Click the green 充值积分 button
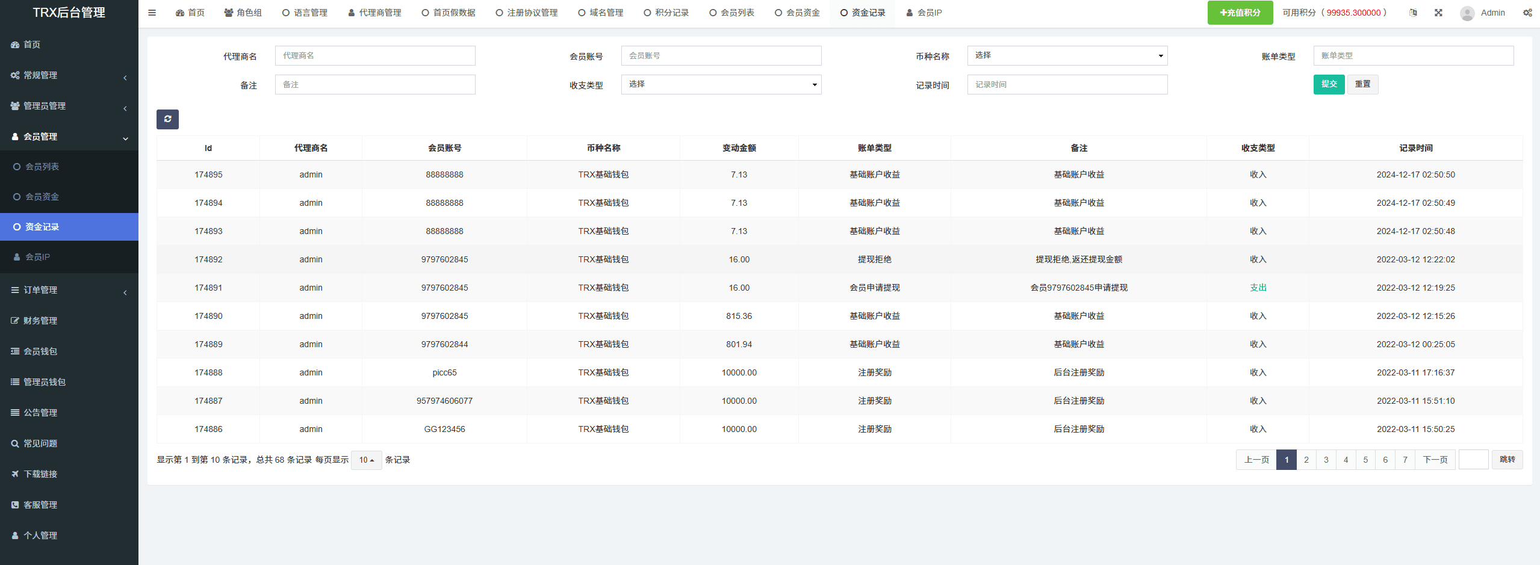 [x=1240, y=13]
